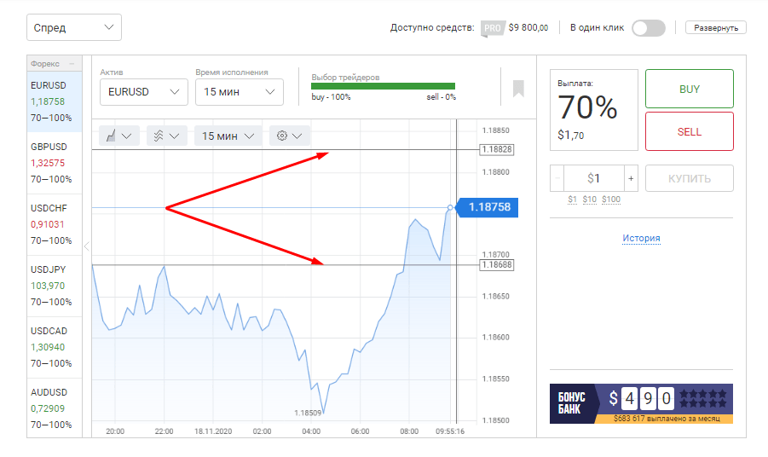Open the chart timeframe 15 мин dropdown
768x457 pixels.
pos(228,136)
